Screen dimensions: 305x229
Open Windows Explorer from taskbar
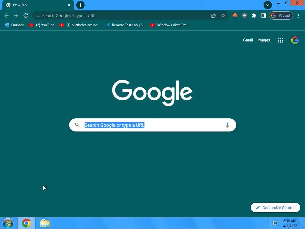pyautogui.click(x=45, y=223)
